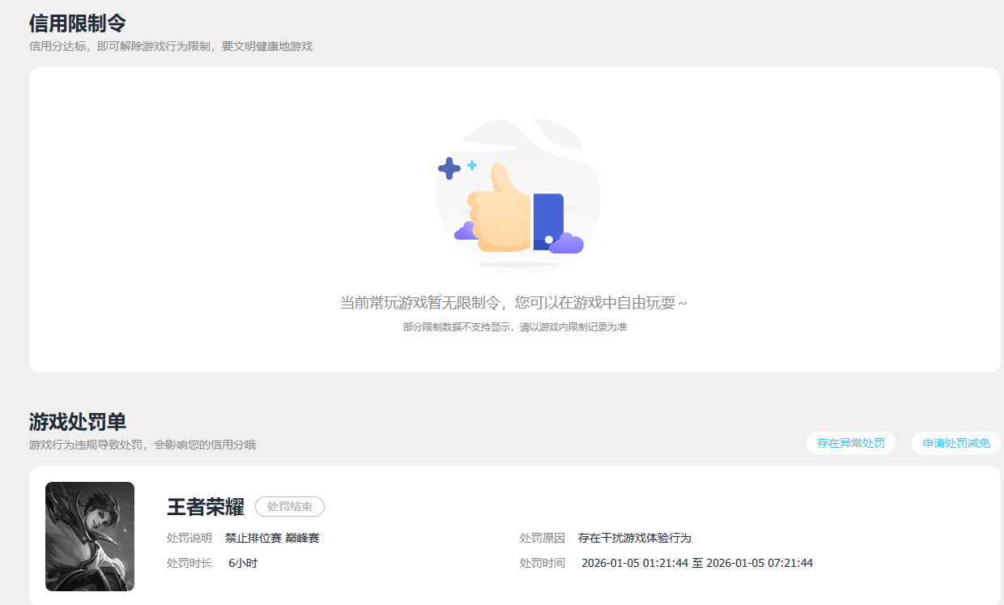Image resolution: width=1004 pixels, height=605 pixels.
Task: Select the 存在干扰游戏体验行为 penalty reason
Action: tap(635, 538)
